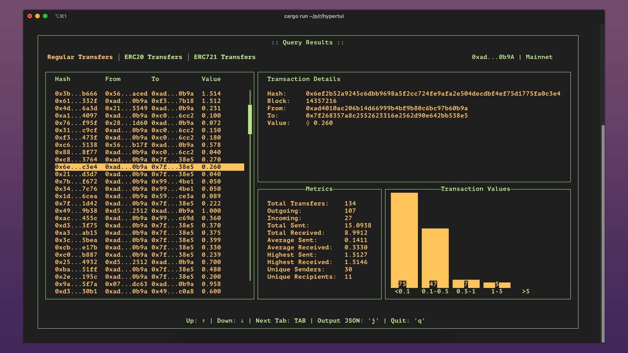This screenshot has width=628, height=353.
Task: Click the <0.1 bar in Transaction Values
Action: pyautogui.click(x=404, y=240)
